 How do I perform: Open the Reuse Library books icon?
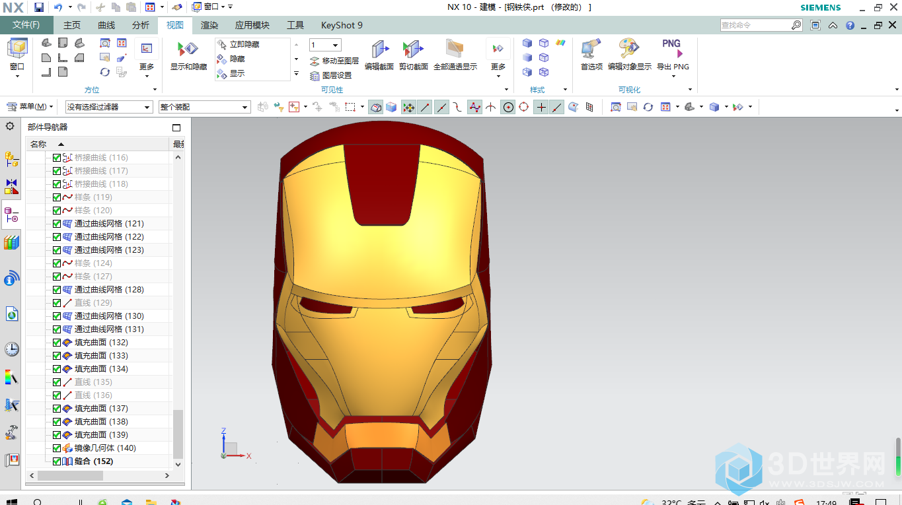pyautogui.click(x=11, y=243)
